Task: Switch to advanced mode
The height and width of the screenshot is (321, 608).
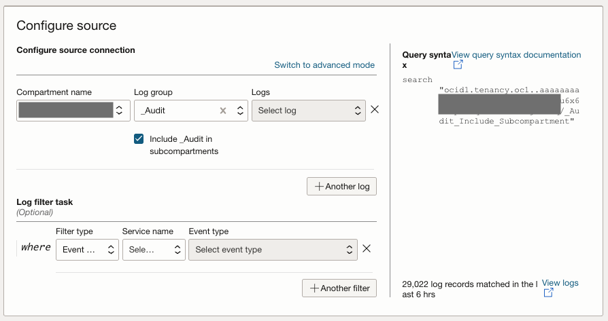Action: [x=324, y=65]
